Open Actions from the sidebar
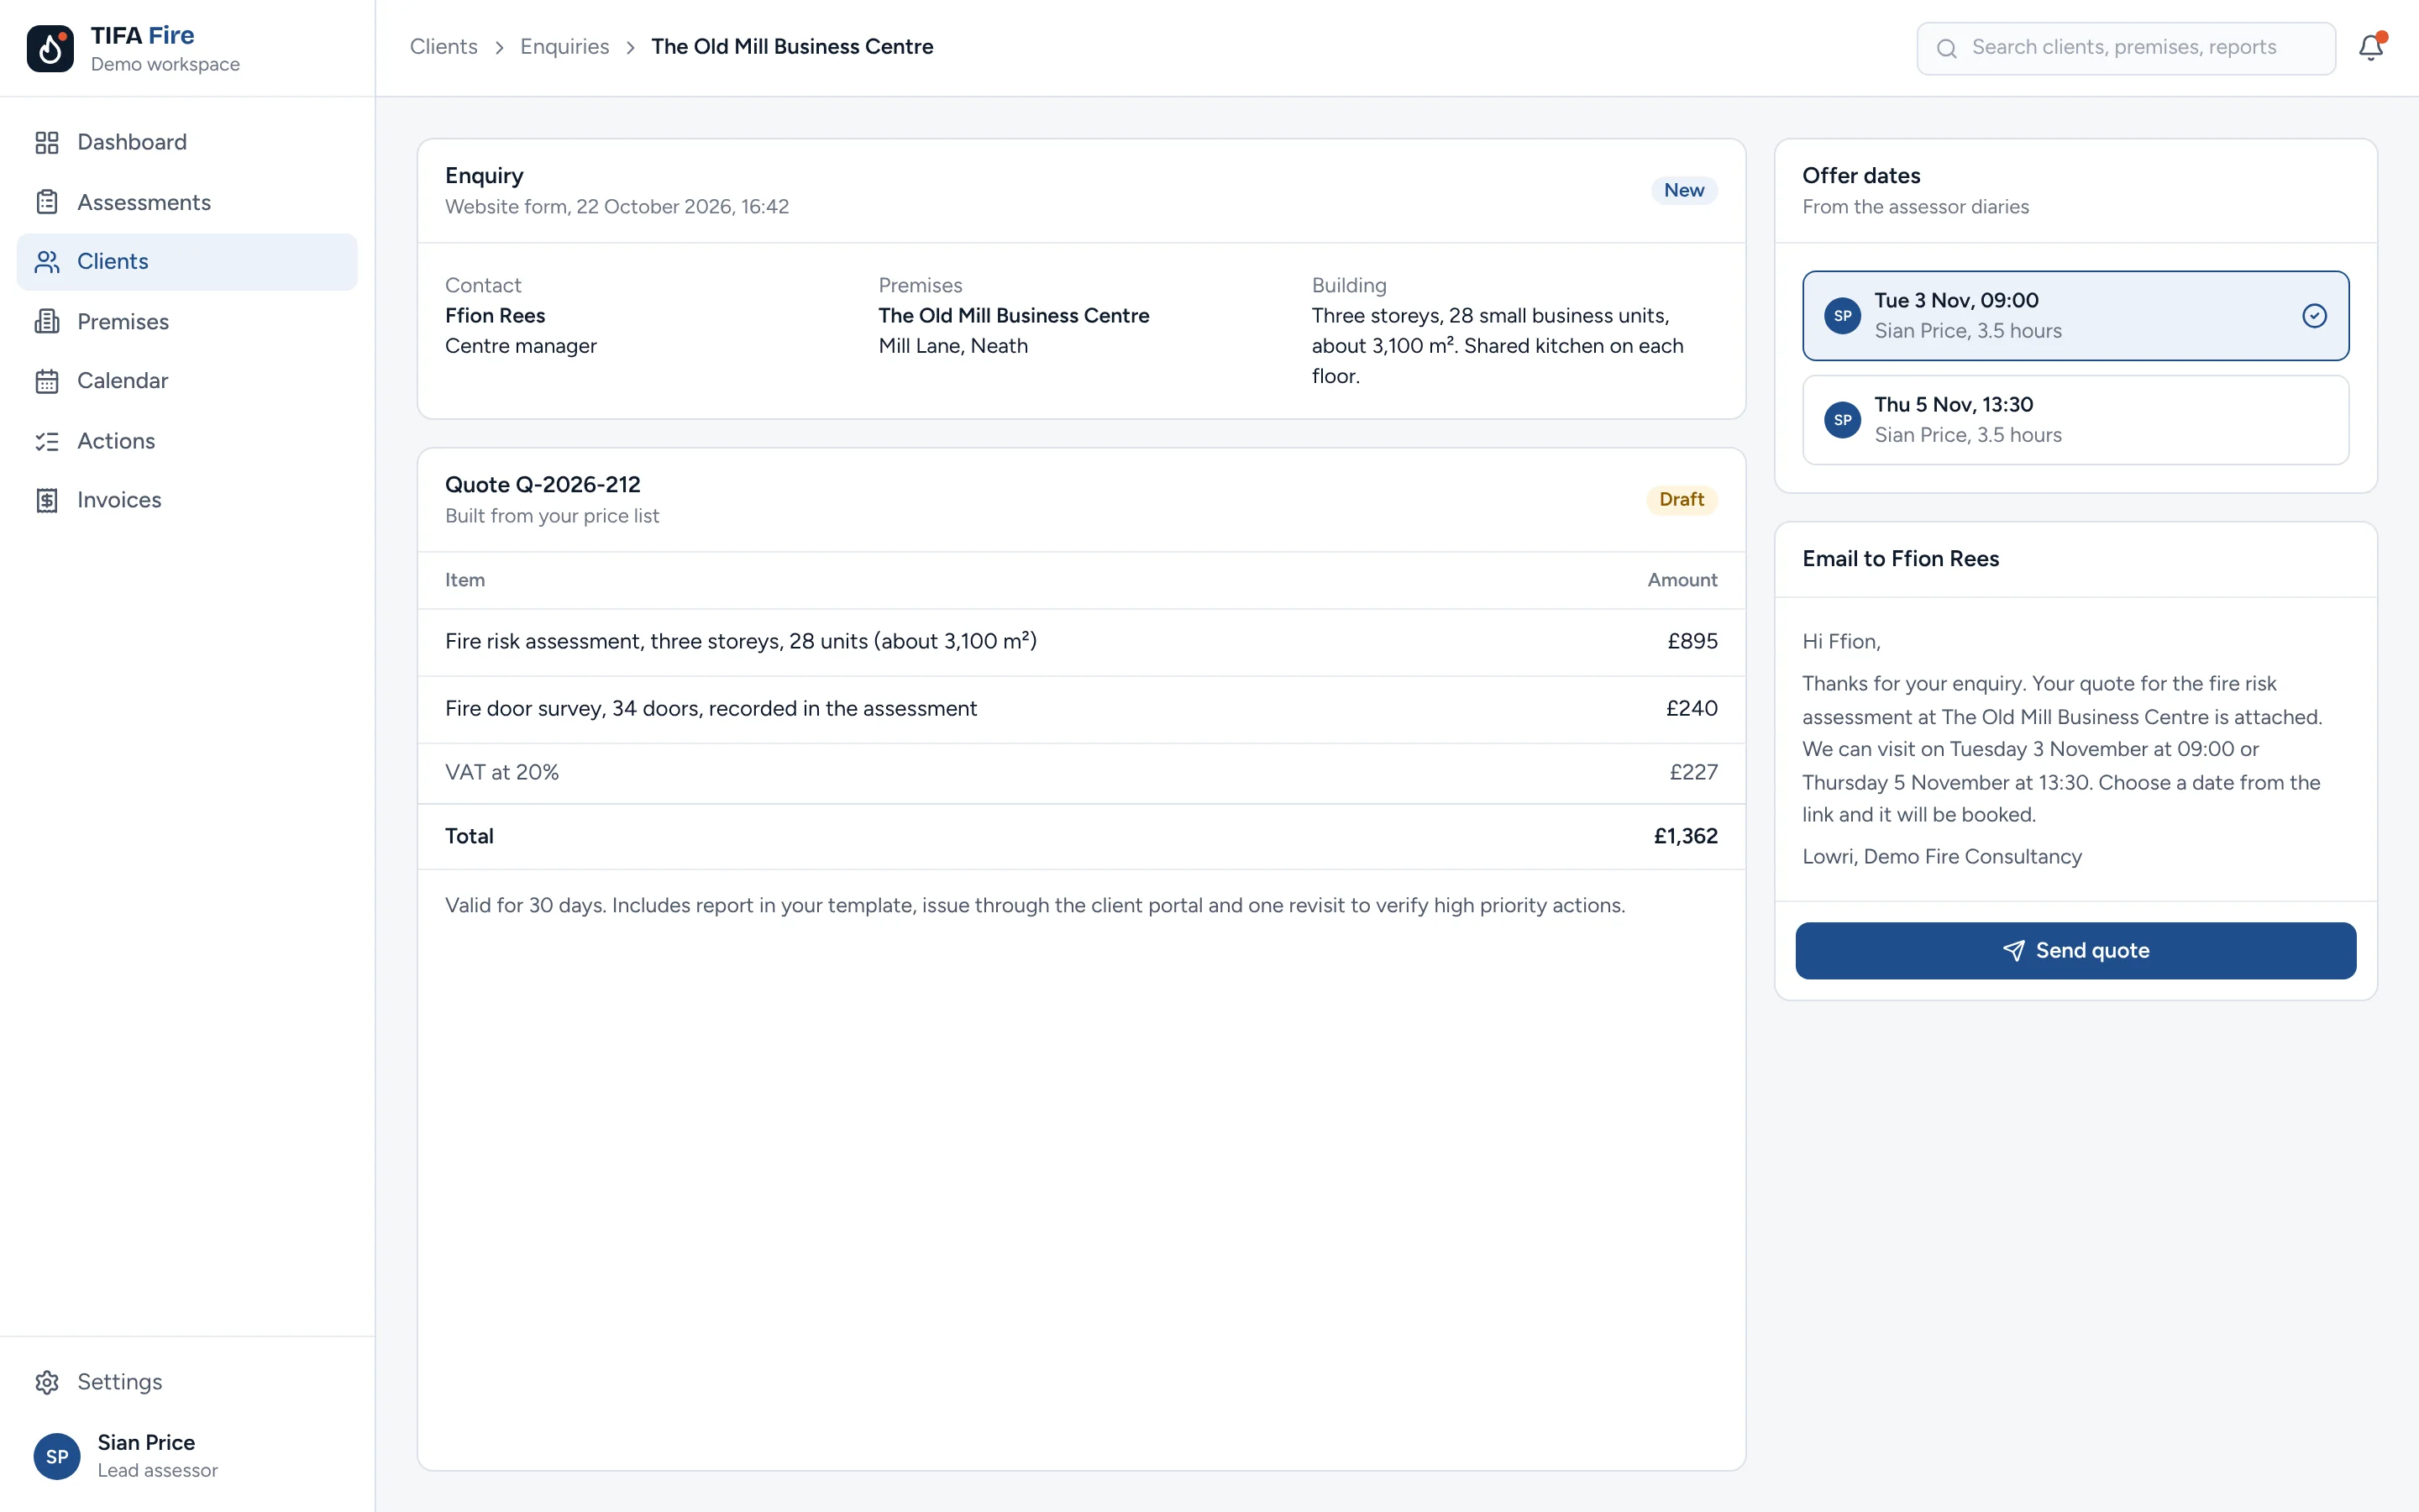Image resolution: width=2419 pixels, height=1512 pixels. pos(187,441)
